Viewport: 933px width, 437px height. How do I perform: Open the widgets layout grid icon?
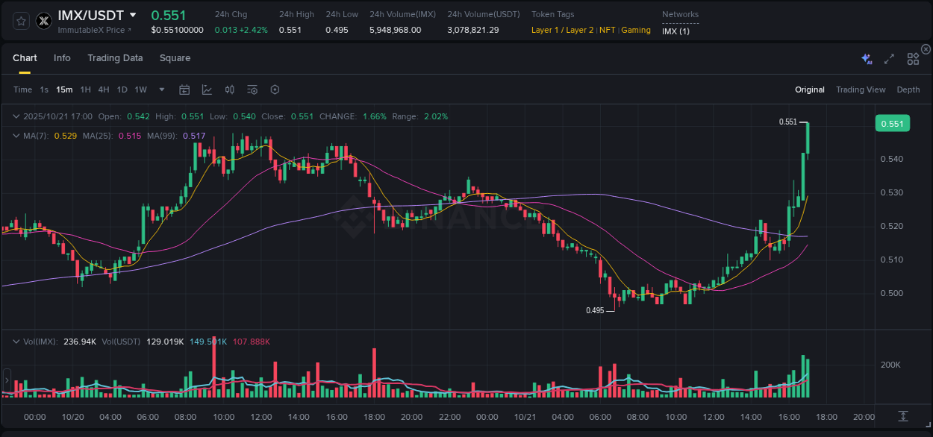pyautogui.click(x=913, y=58)
